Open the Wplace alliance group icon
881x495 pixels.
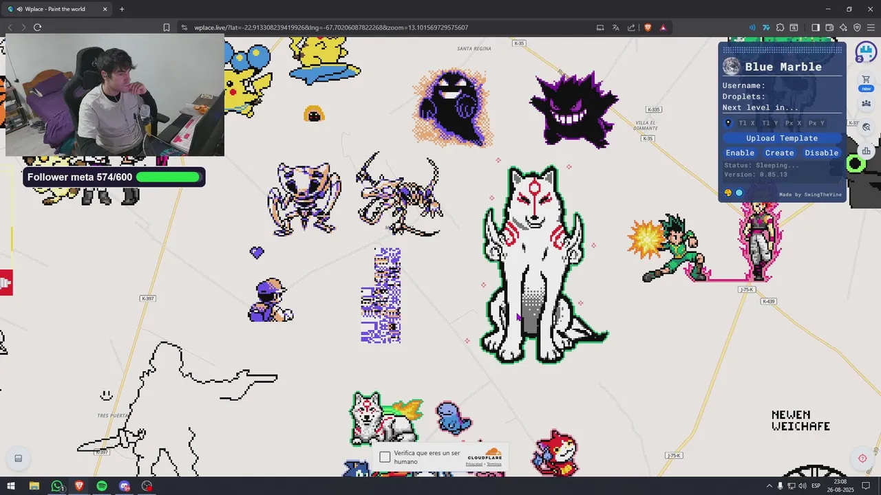pyautogui.click(x=866, y=104)
